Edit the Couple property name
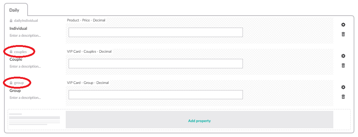 point(16,59)
